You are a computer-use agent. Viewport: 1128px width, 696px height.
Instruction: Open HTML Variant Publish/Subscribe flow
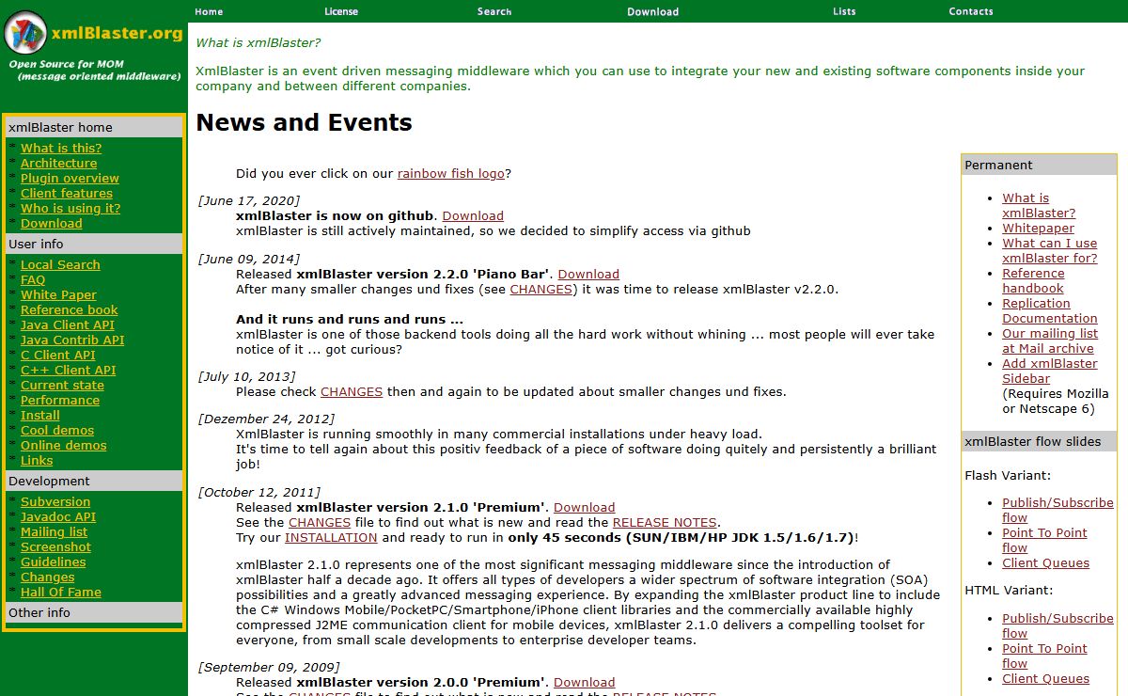[x=1057, y=625]
